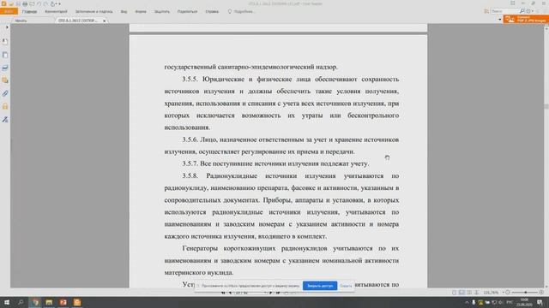This screenshot has width=549, height=308.
Task: Open the Bookmarks panel in sidebar
Action: coord(5,42)
